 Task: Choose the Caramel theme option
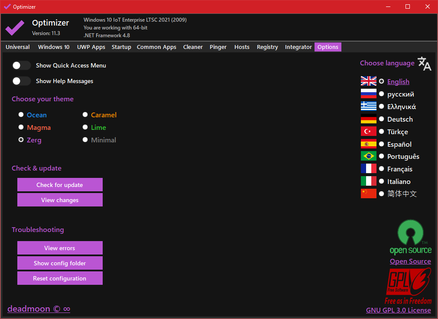(85, 115)
